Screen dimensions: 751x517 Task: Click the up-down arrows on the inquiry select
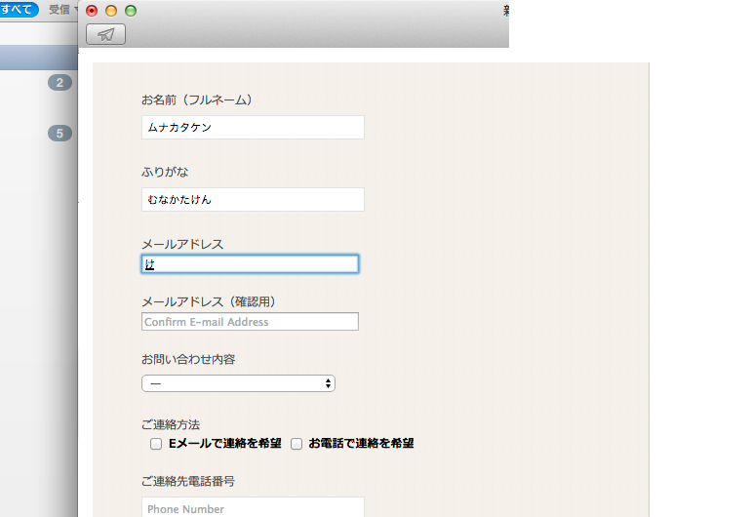click(328, 384)
